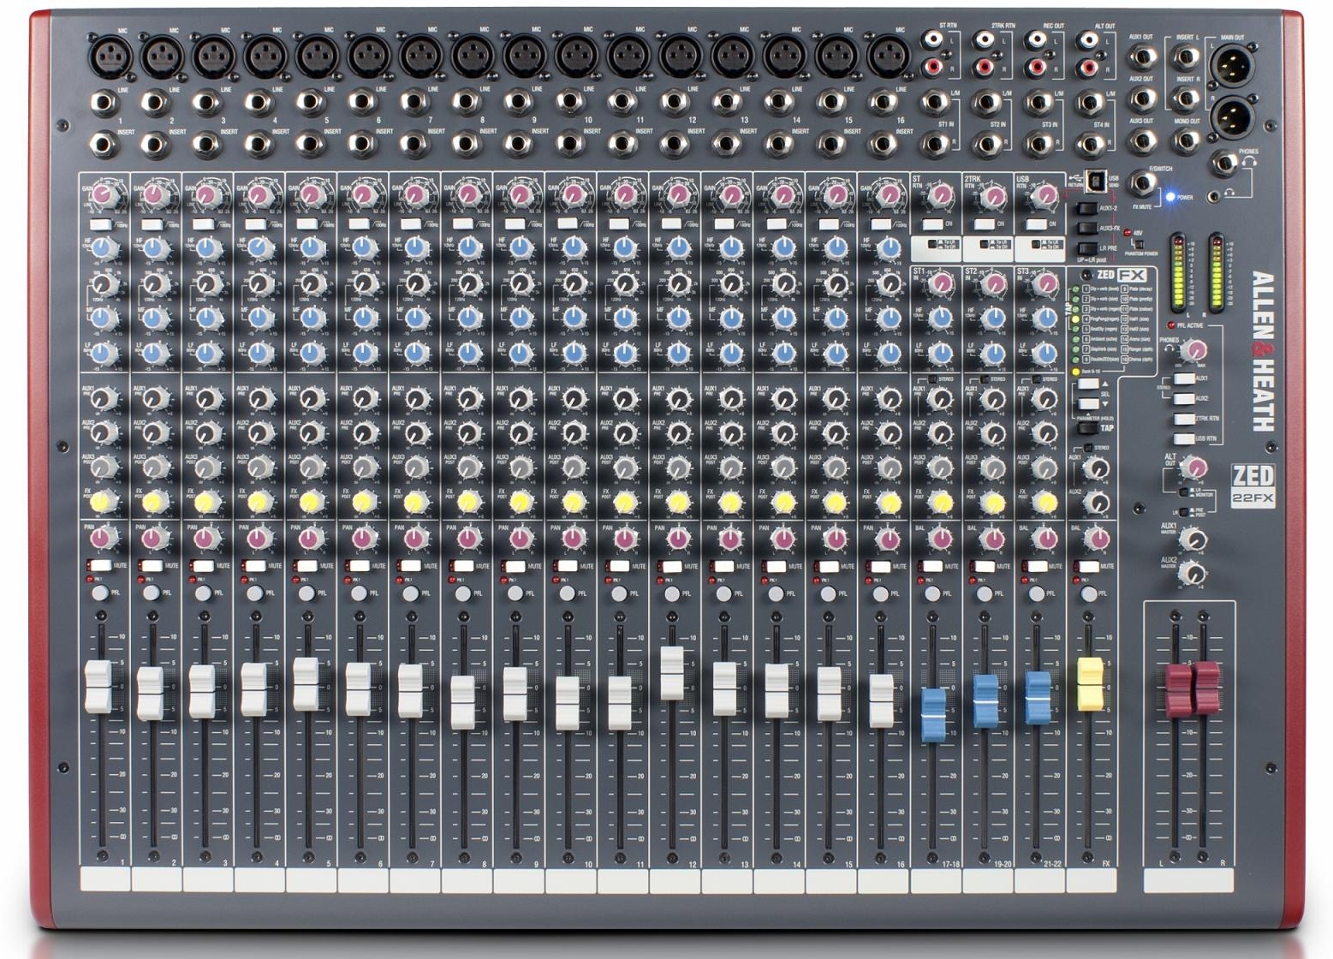
Task: Toggle the AUX3-FX USB send selector switch
Action: pyautogui.click(x=1086, y=228)
